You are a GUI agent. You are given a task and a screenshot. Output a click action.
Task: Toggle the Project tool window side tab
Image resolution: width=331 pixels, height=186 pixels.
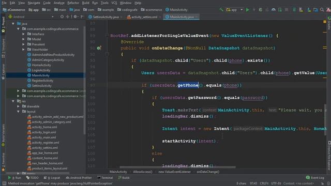pos(3,24)
